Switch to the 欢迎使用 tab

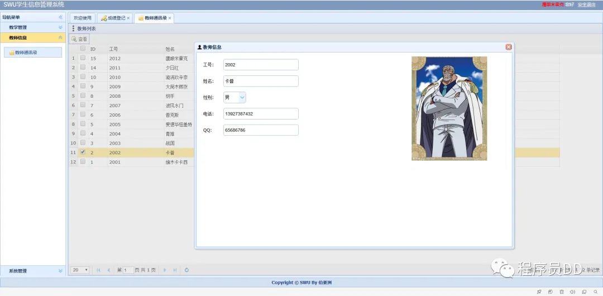click(83, 18)
